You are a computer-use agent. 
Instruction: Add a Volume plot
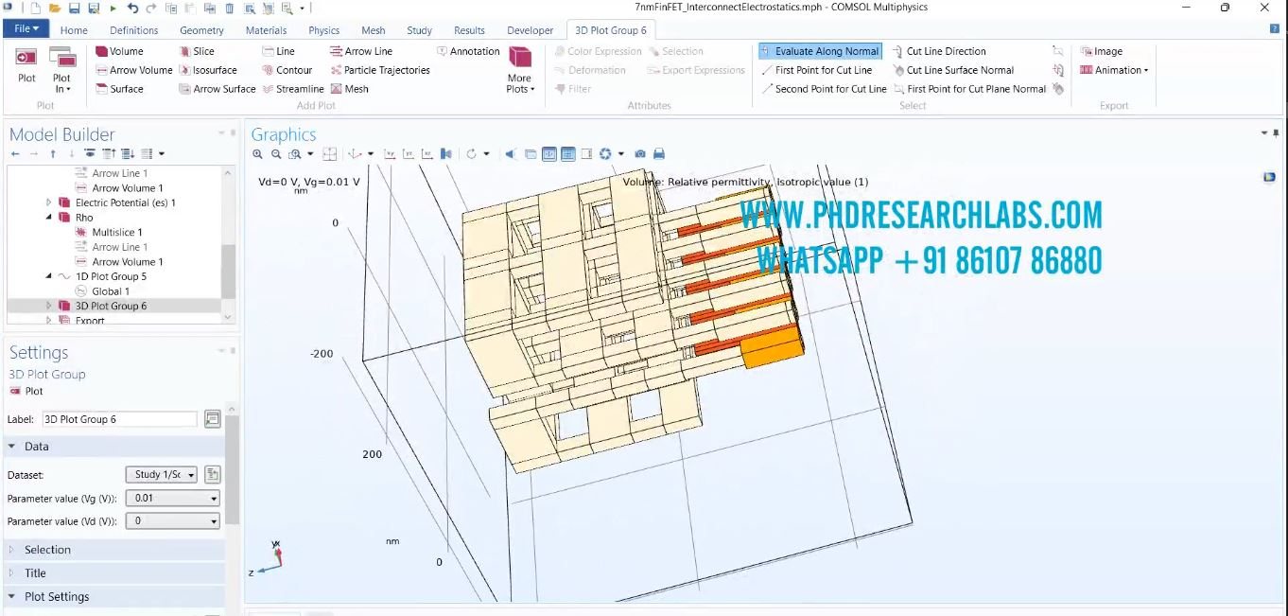coord(120,51)
